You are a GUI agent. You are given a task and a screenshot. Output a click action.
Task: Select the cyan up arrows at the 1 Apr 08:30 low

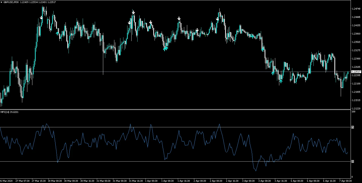click(165, 48)
